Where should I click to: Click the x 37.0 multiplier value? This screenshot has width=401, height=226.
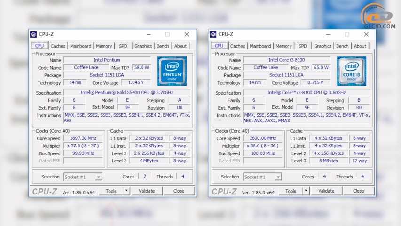(83, 146)
